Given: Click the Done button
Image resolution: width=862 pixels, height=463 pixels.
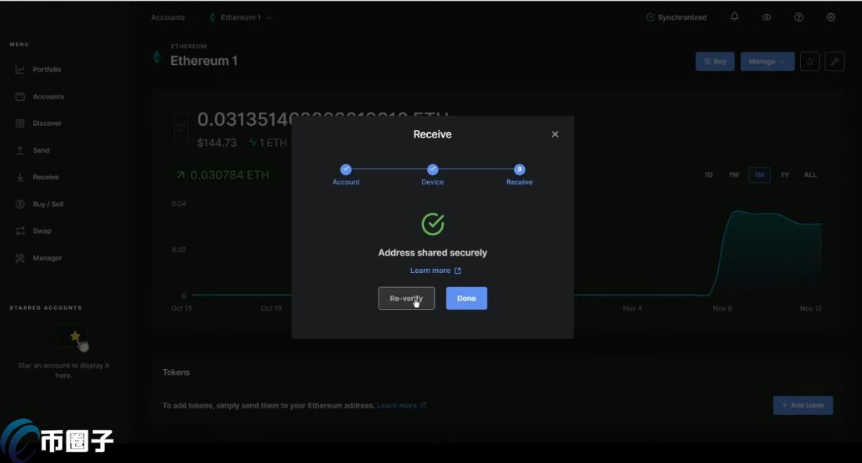Looking at the screenshot, I should coord(466,298).
